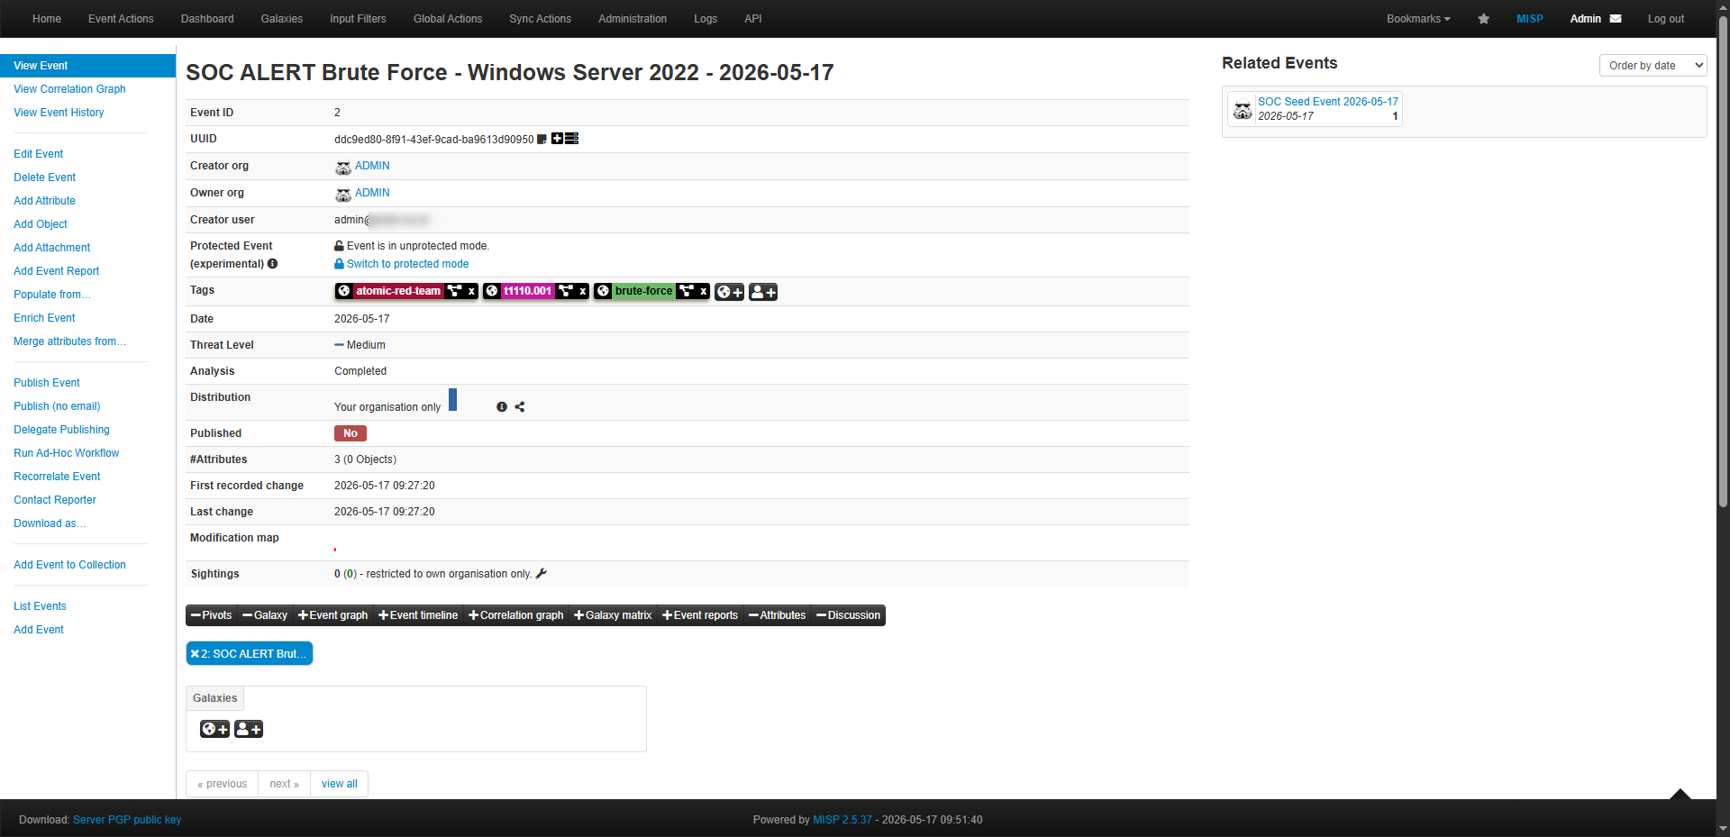Add a global tag in Tags row
1730x837 pixels.
click(730, 292)
